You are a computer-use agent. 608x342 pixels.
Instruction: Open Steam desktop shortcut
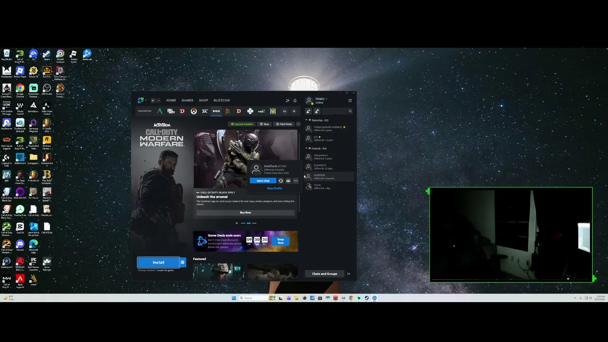[47, 56]
